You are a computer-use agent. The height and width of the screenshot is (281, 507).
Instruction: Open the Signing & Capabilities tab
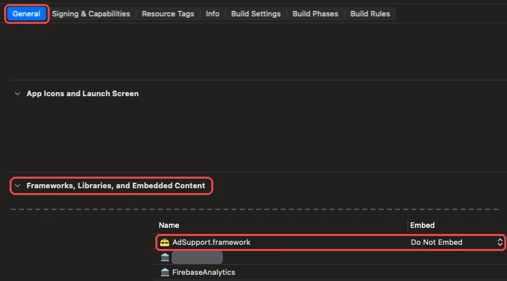click(x=91, y=14)
